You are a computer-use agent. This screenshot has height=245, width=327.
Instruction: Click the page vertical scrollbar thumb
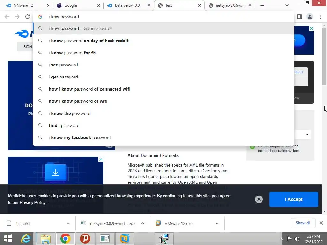[x=324, y=56]
